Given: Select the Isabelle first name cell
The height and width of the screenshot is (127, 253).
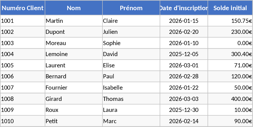Looking at the screenshot, I should [131, 88].
